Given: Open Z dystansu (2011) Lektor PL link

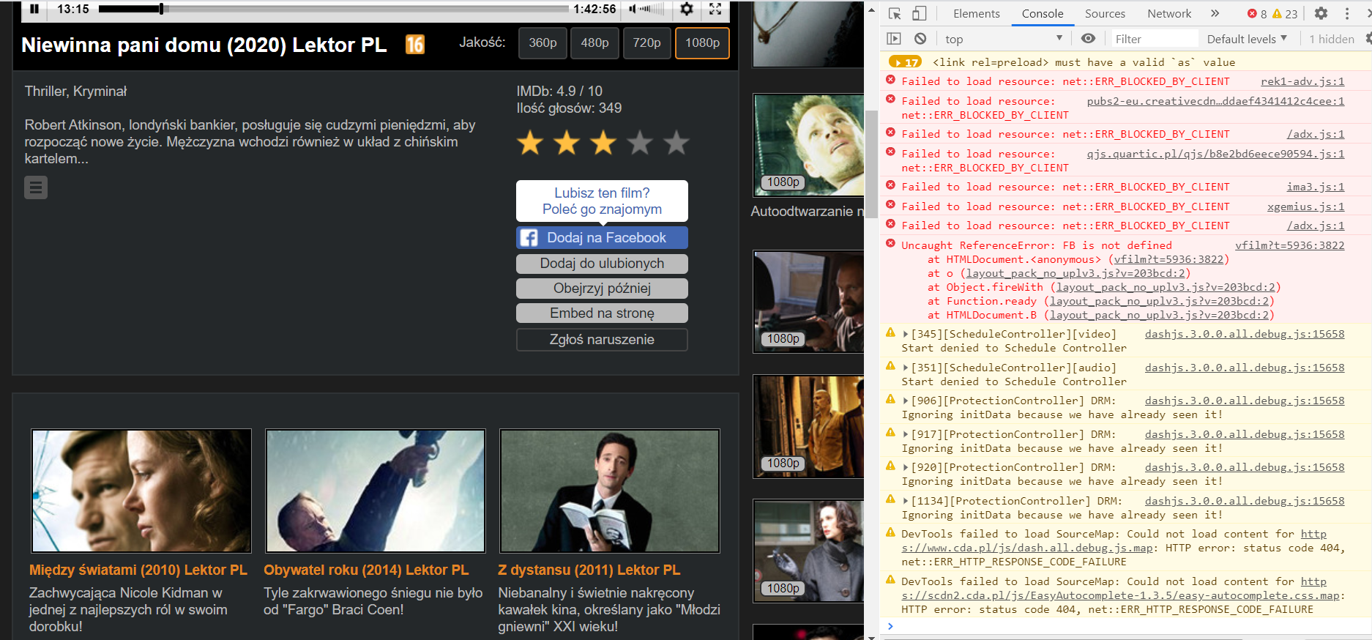Looking at the screenshot, I should click(589, 570).
